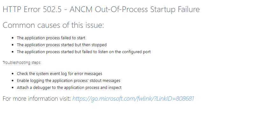
Task: Click 'Check the system event log' item
Action: (60, 74)
